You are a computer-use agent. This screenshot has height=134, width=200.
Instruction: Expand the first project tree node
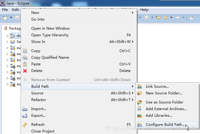click(x=7, y=36)
